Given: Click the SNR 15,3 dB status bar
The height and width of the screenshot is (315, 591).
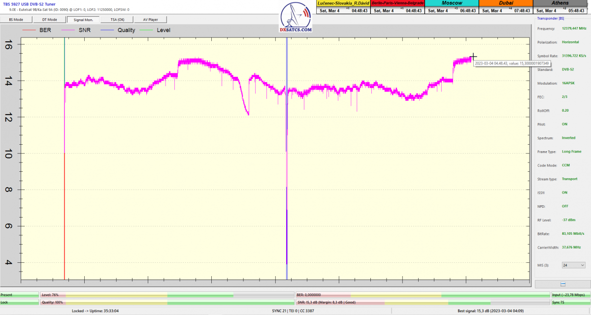Looking at the screenshot, I should (422, 302).
